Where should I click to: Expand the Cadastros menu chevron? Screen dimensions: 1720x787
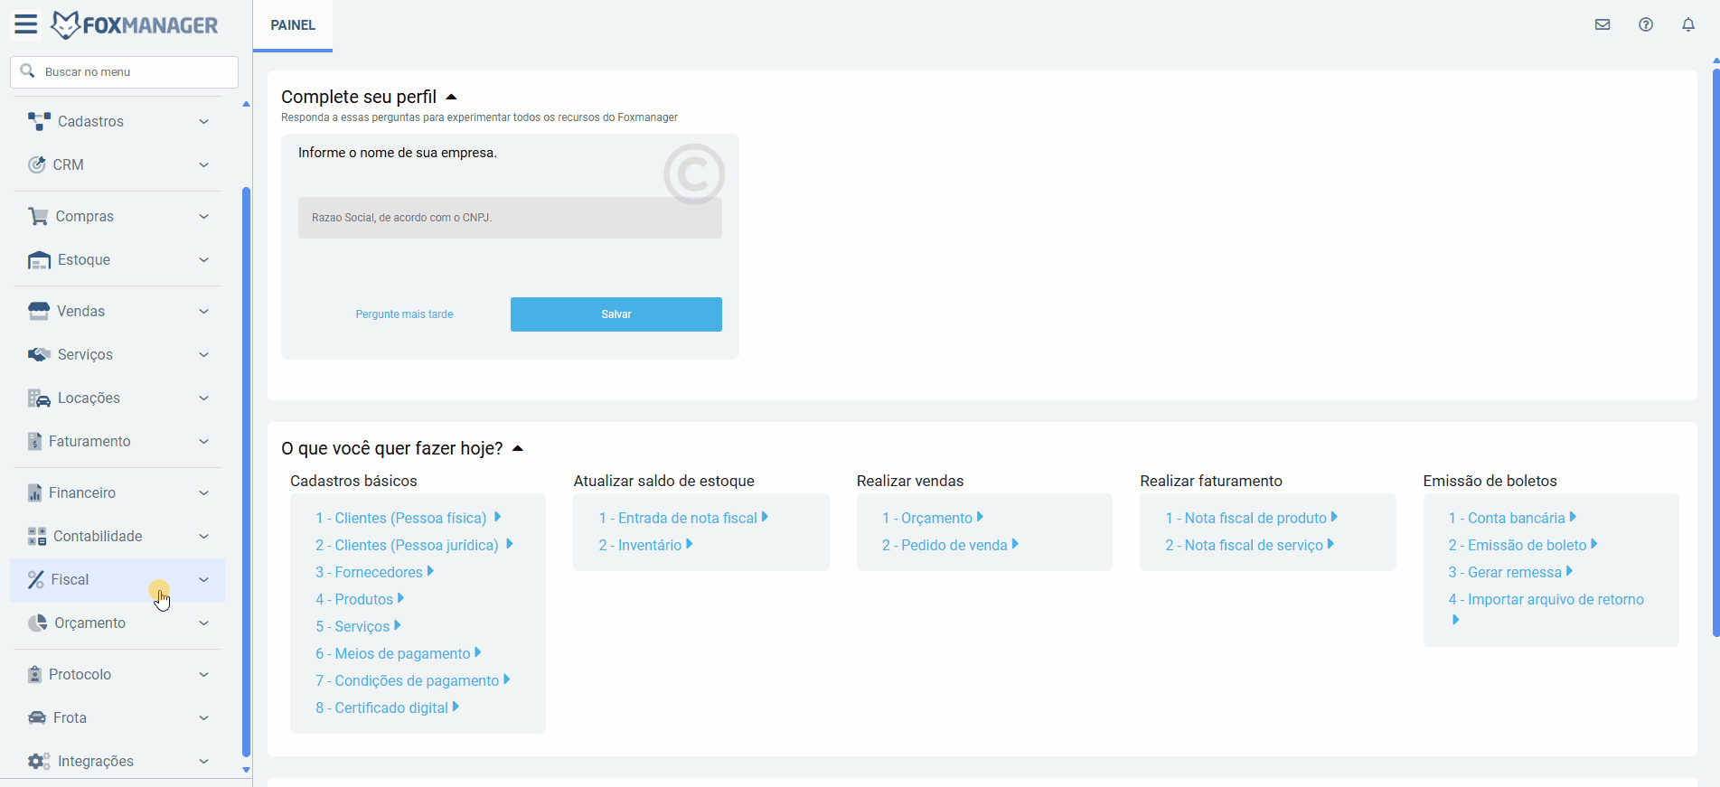[x=203, y=122]
